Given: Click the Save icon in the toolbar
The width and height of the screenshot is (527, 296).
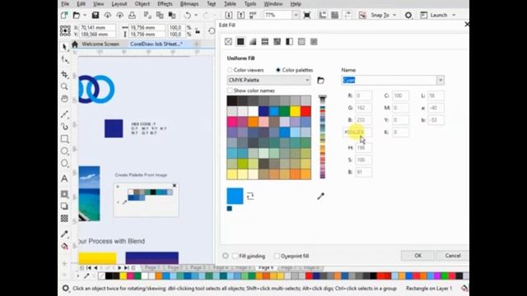Looking at the screenshot, I should (96, 15).
